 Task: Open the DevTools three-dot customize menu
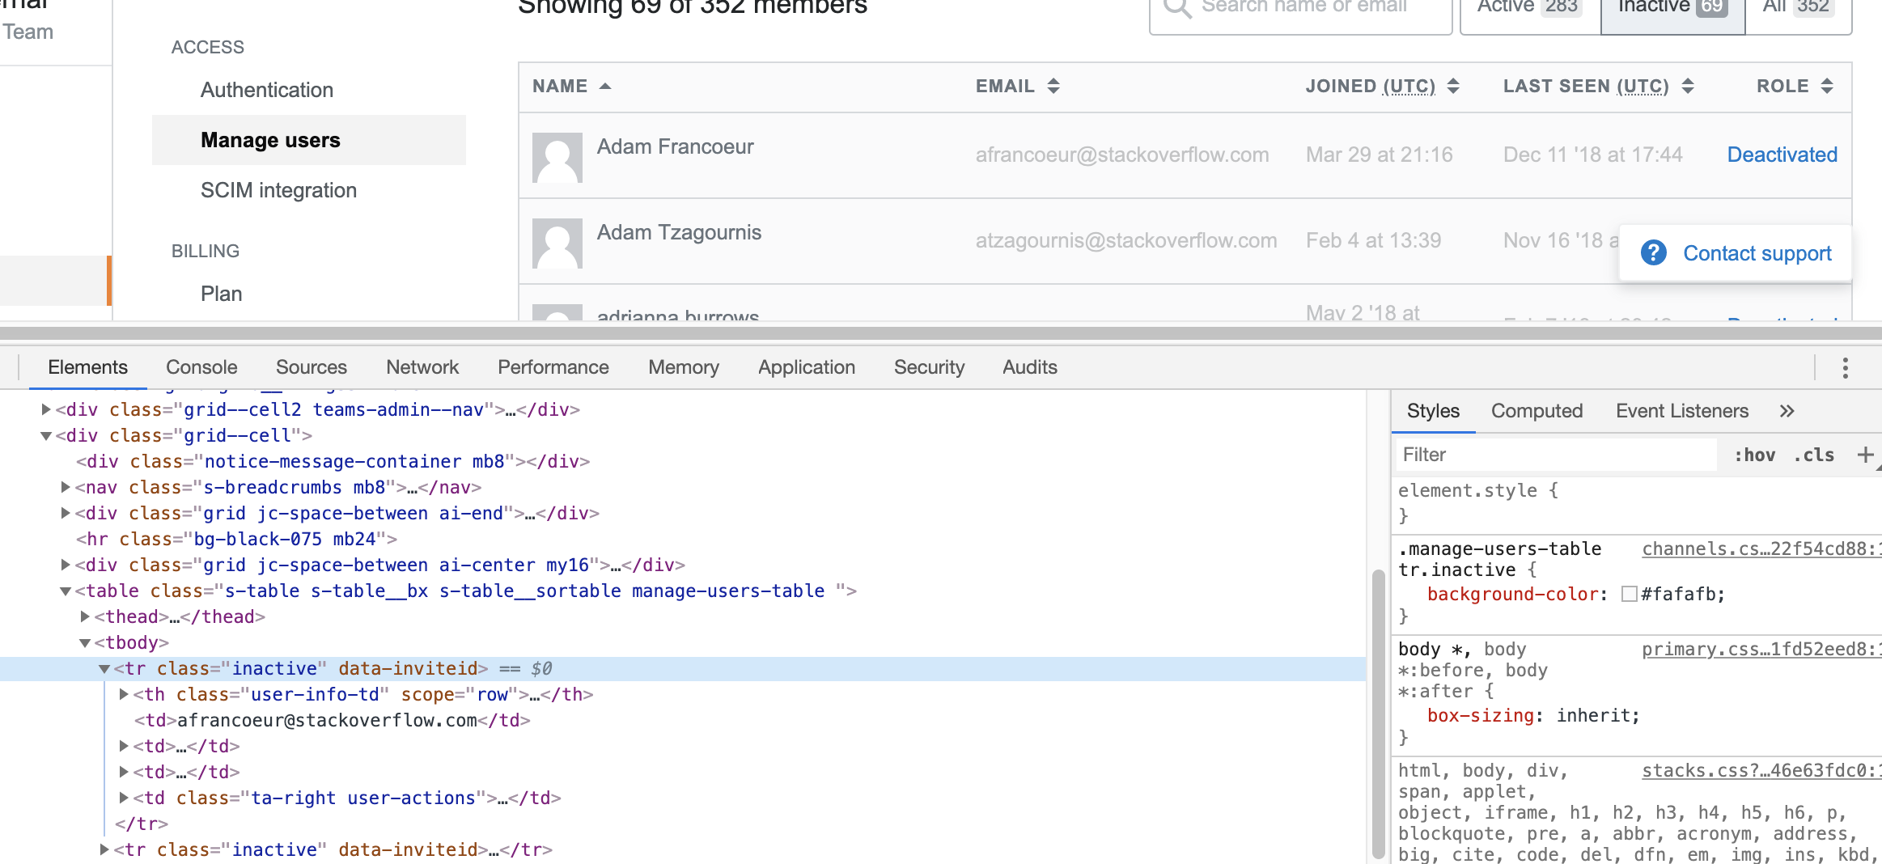(x=1846, y=368)
